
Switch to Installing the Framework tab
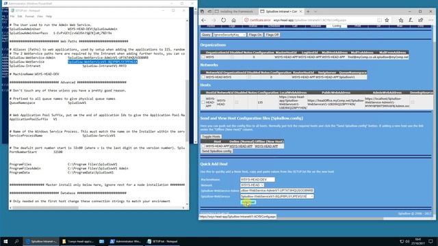[235, 12]
